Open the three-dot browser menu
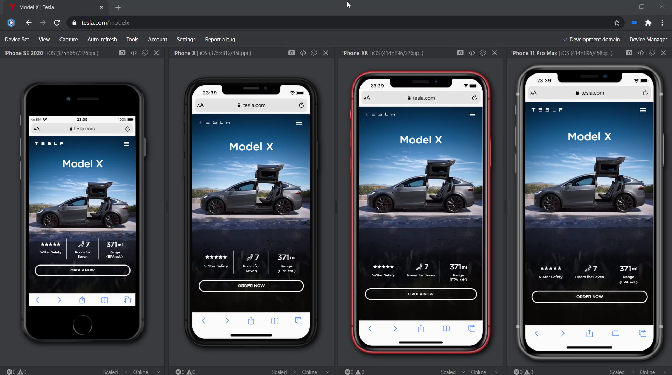The height and width of the screenshot is (375, 672). [x=662, y=23]
